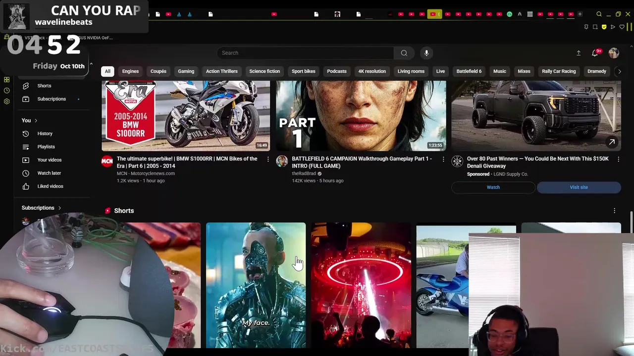This screenshot has height=356, width=634.
Task: Click the browser play-arrow toolbar icon
Action: pos(613,27)
